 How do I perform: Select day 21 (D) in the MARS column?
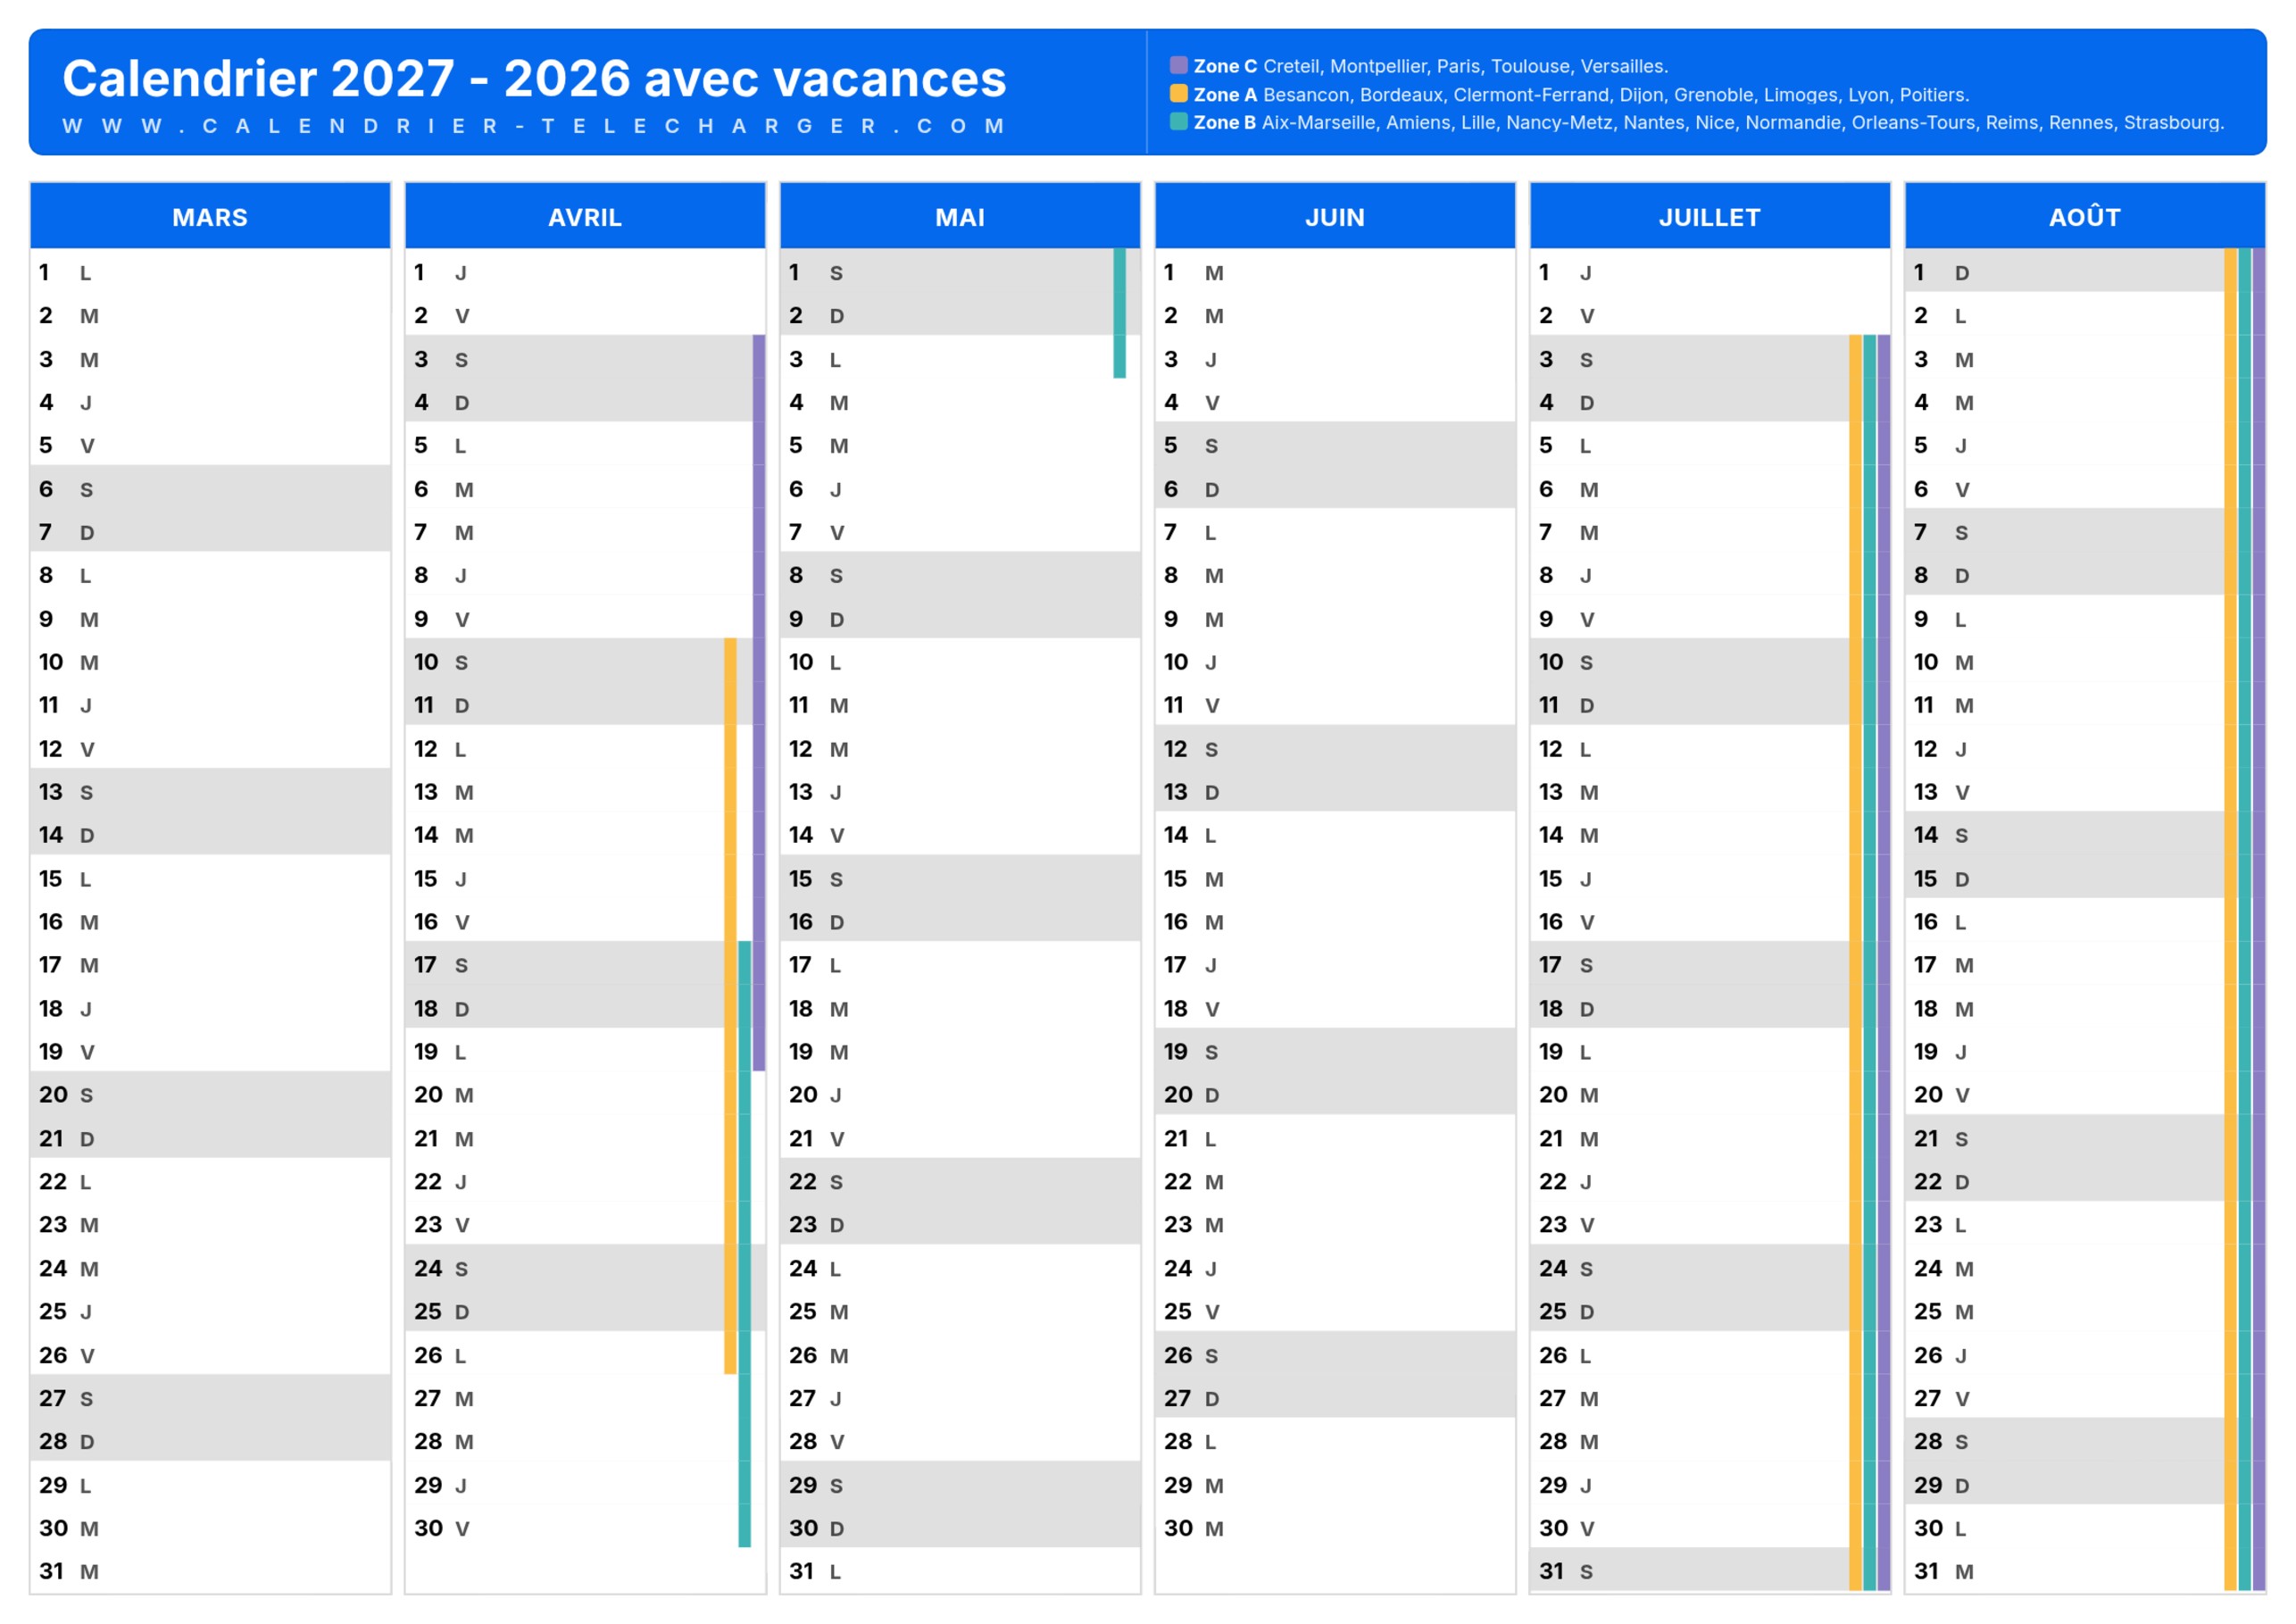pos(210,1137)
